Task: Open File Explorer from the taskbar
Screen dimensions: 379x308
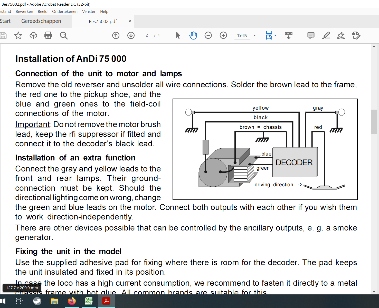Action: pyautogui.click(x=54, y=301)
